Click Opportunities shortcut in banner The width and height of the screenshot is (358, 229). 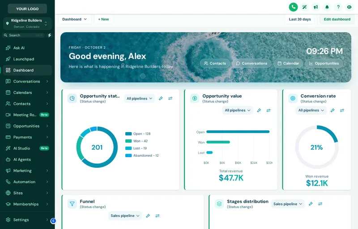[x=324, y=63]
